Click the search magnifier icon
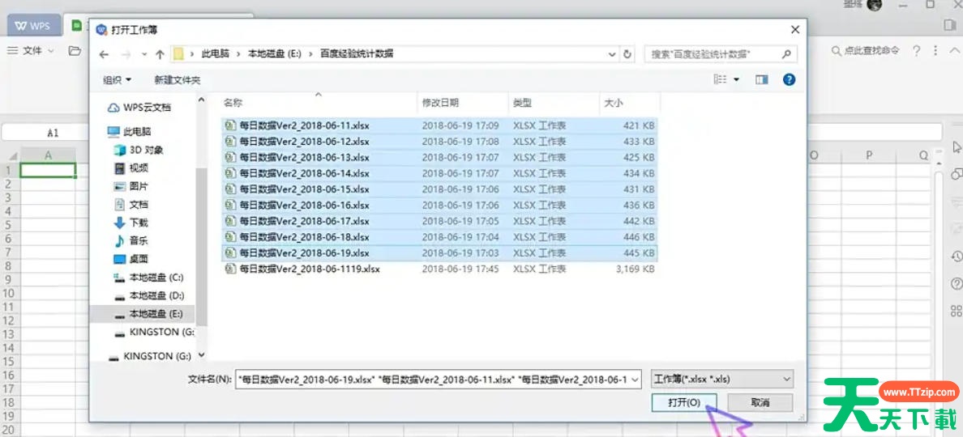This screenshot has height=437, width=963. click(x=786, y=54)
